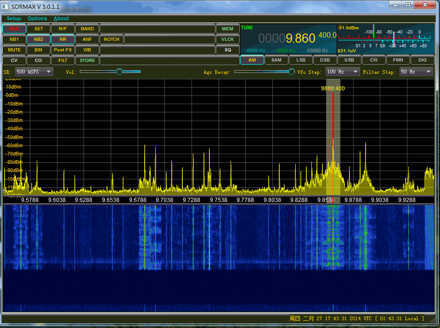This screenshot has height=328, width=440.
Task: Toggle the RUN button
Action: [14, 28]
